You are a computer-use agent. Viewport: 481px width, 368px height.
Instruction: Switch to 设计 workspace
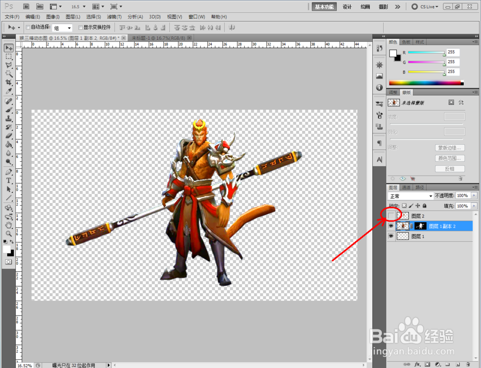click(x=347, y=7)
